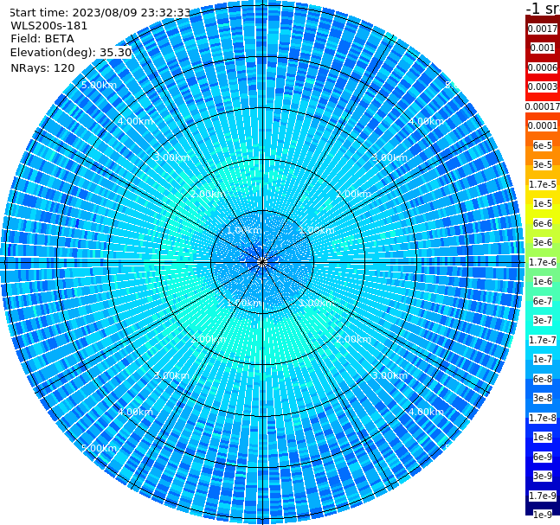This screenshot has width=560, height=525.
Task: Select the lower-left 1.00km range label
Action: [244, 303]
